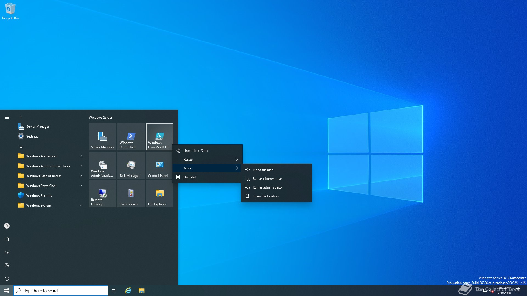The image size is (527, 296).
Task: Click the Windows PowerShell tile
Action: coord(131,137)
